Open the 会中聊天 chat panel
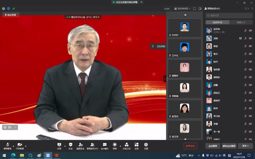 click(x=104, y=146)
